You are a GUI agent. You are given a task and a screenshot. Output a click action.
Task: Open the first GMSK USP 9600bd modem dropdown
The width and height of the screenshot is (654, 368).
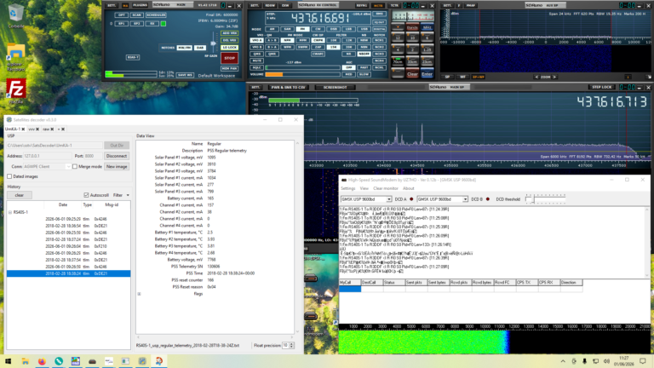388,199
